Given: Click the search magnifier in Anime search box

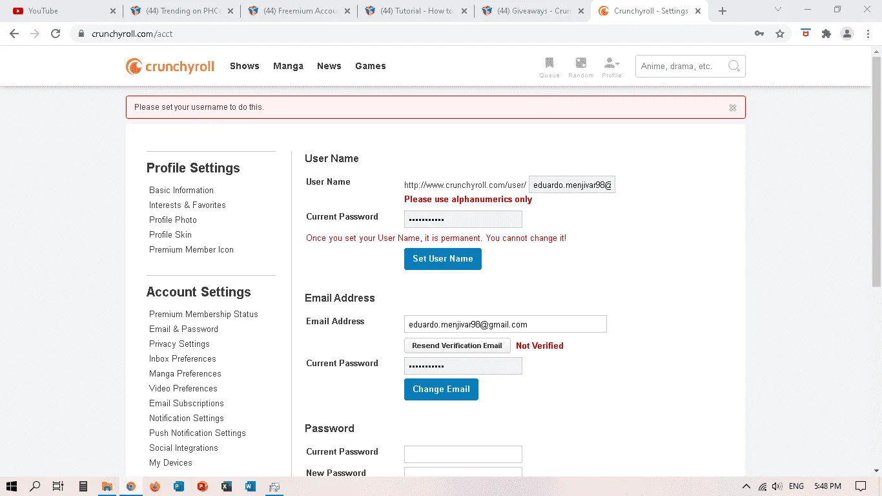Looking at the screenshot, I should (733, 66).
